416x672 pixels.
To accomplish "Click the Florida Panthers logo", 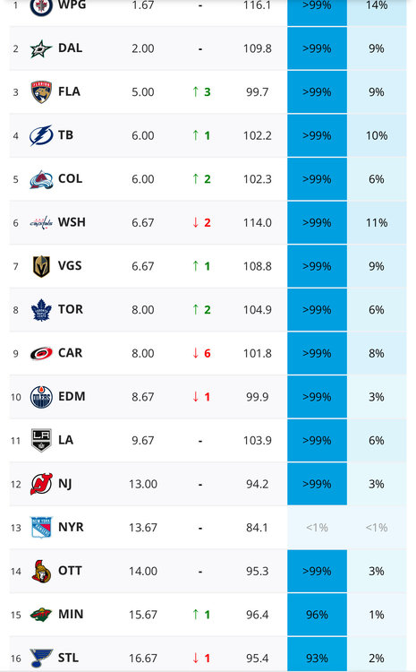I will (x=41, y=92).
